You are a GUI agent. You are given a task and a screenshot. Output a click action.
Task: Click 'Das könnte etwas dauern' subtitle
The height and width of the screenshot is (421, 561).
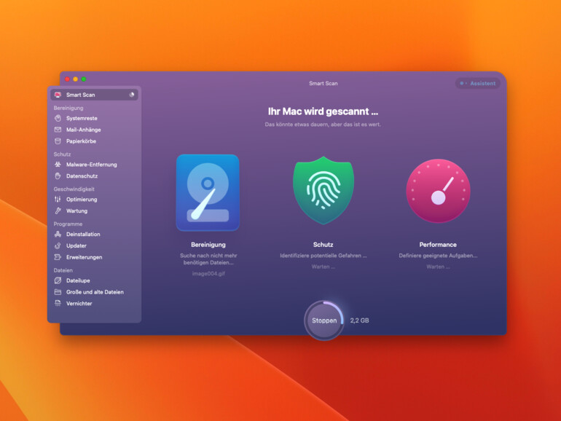tap(323, 125)
